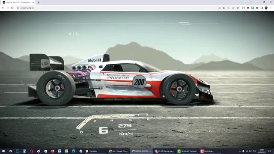Click the sound indicator in game view

[x=74, y=34]
